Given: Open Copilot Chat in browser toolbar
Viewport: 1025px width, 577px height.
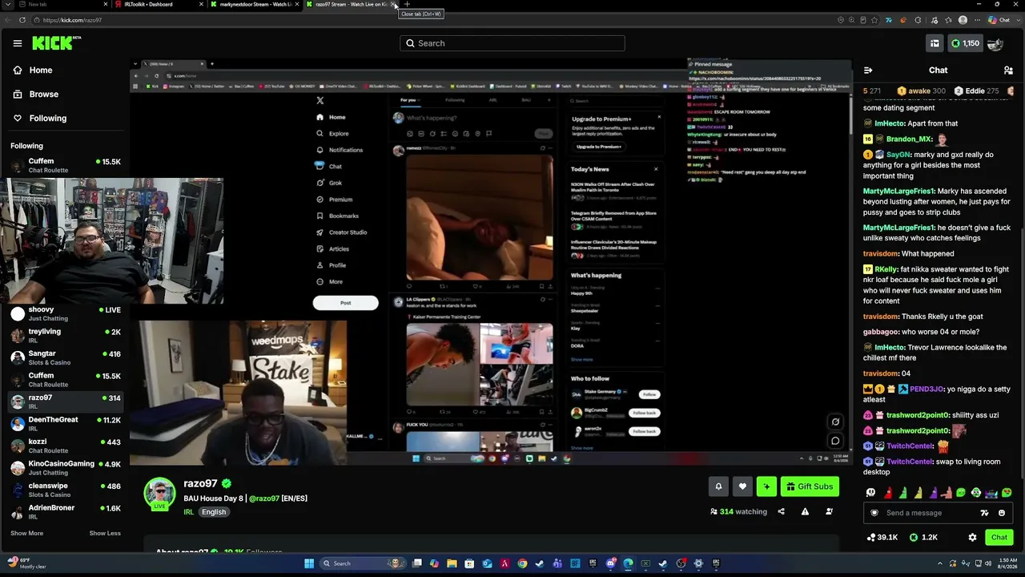Looking at the screenshot, I should tap(999, 20).
